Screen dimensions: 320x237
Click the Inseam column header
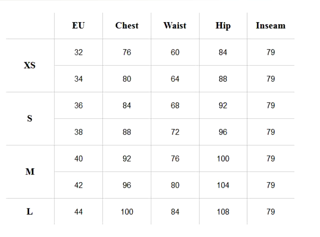[x=271, y=26]
